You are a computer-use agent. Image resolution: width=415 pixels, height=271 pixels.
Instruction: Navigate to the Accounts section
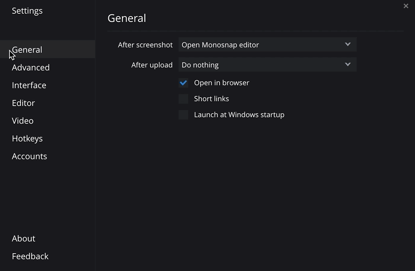tap(29, 156)
